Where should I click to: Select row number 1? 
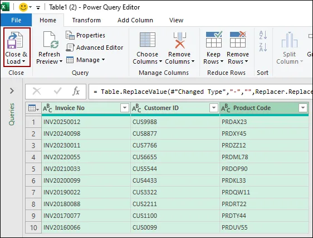(33, 122)
